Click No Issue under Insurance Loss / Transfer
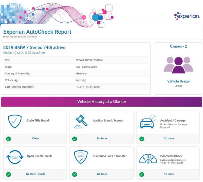Viewport: 203px width, 182px height. pyautogui.click(x=102, y=174)
